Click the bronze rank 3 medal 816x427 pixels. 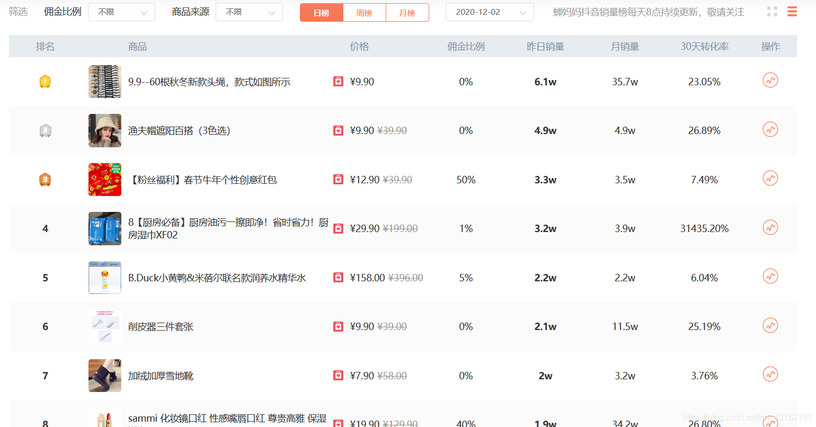[x=45, y=180]
